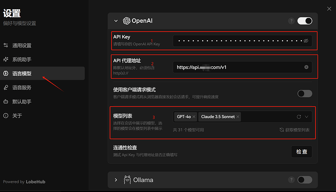Enable 使用客户端请求模式 switch

click(x=305, y=94)
